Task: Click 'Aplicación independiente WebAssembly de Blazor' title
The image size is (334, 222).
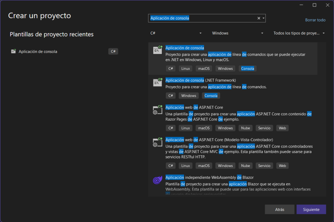Action: click(210, 177)
